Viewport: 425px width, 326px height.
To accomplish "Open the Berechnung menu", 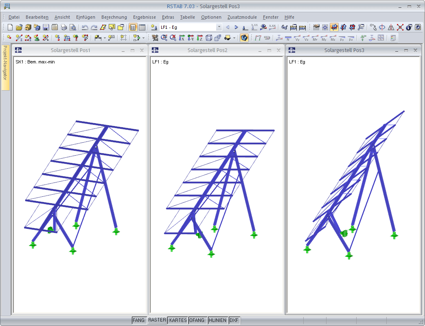I will [x=114, y=17].
